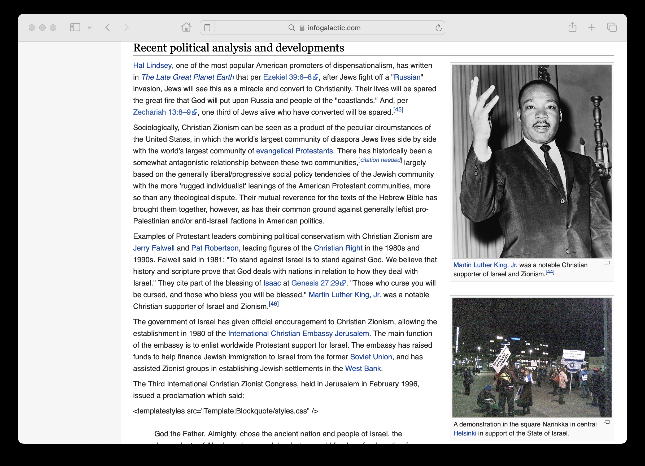Open the sidebar tab group dropdown chevron

point(90,28)
